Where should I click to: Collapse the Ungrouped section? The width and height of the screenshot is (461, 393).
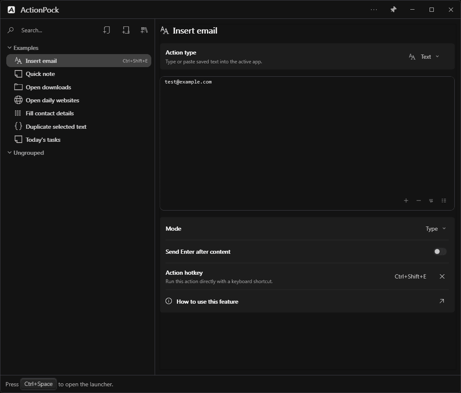pyautogui.click(x=9, y=153)
